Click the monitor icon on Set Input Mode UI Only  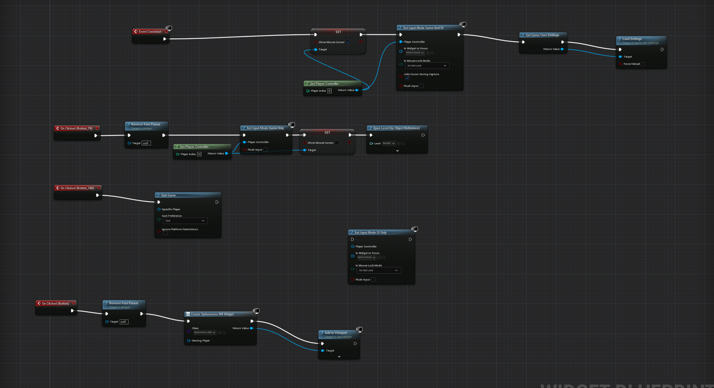click(415, 229)
